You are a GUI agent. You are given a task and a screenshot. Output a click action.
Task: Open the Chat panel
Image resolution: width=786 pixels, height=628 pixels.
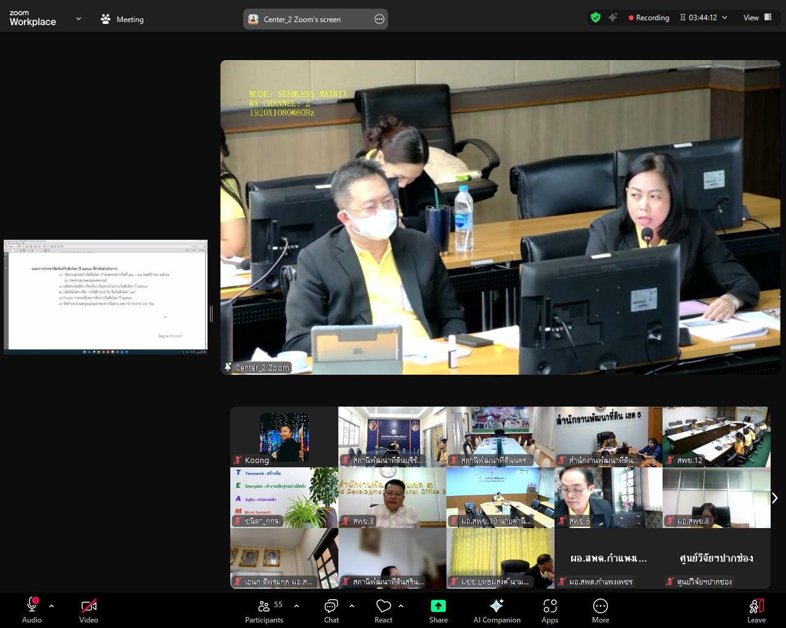[x=331, y=607]
